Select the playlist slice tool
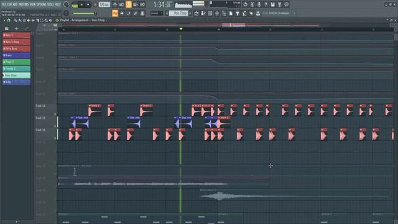398x224 pixels. [x=37, y=21]
